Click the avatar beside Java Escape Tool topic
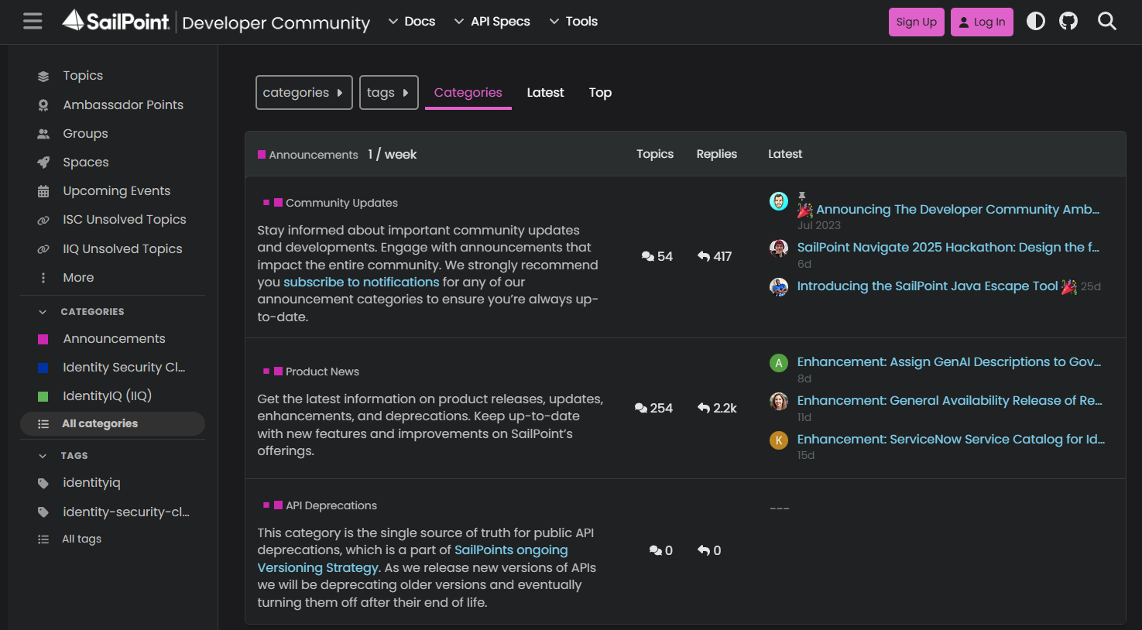Viewport: 1142px width, 630px height. tap(779, 287)
